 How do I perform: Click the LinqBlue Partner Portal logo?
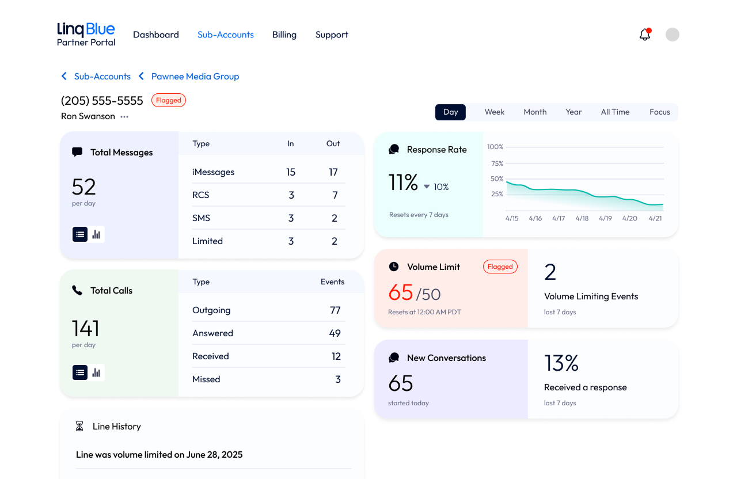point(86,35)
